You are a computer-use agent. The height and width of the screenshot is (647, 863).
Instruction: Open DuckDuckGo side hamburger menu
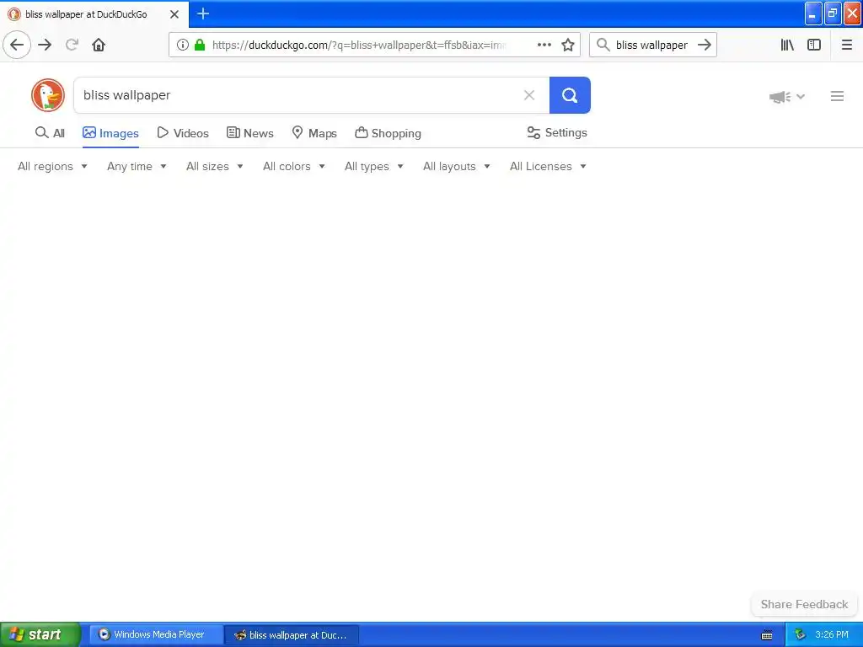tap(837, 96)
